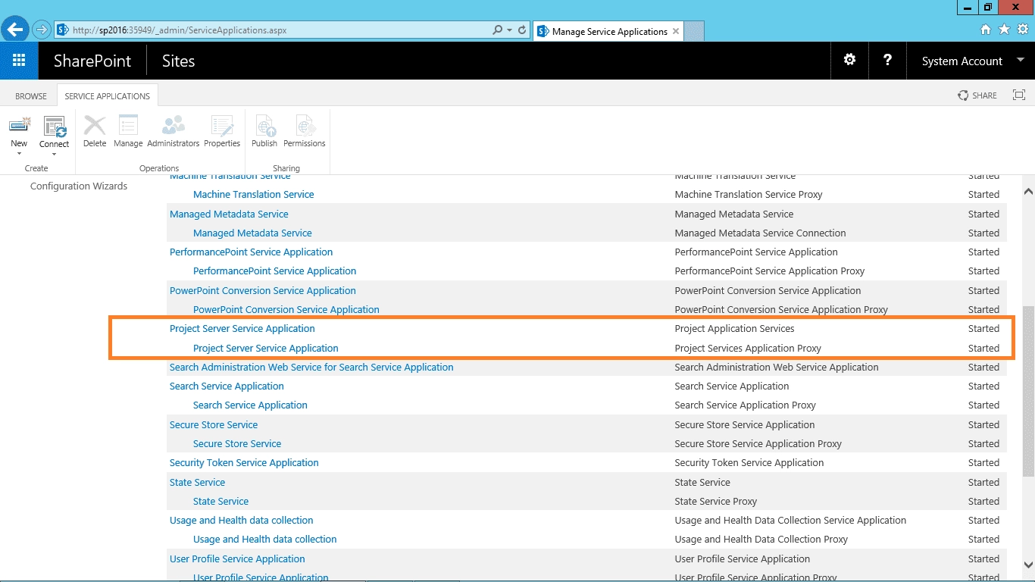Screen dimensions: 1035x582
Task: Click the Connect ribbon icon
Action: click(55, 126)
